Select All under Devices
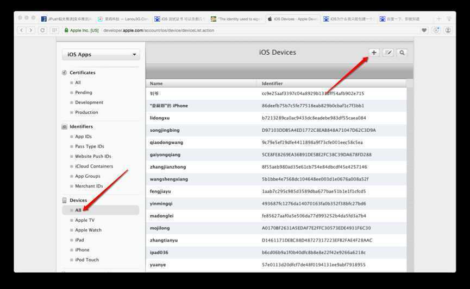Viewport: 470px width, 289px height. tap(101, 210)
